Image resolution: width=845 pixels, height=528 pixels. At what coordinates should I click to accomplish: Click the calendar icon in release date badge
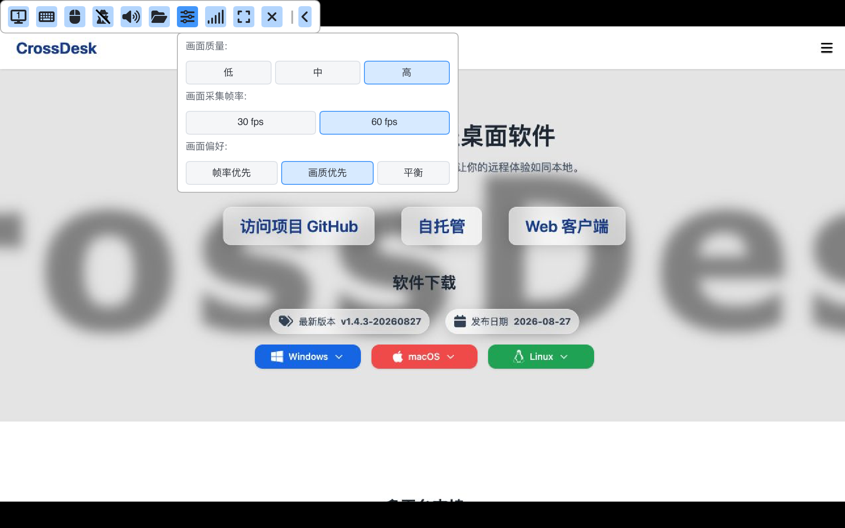click(x=460, y=321)
